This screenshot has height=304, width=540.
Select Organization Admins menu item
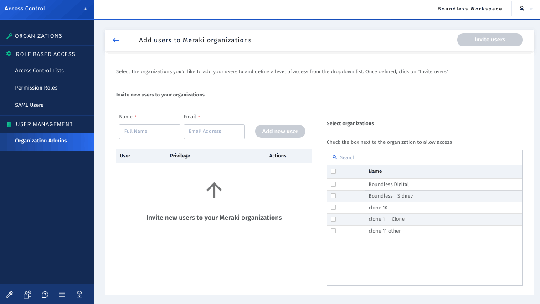click(47, 142)
